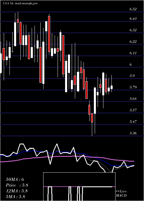Click the 6.22 price axis label

tap(133, 42)
